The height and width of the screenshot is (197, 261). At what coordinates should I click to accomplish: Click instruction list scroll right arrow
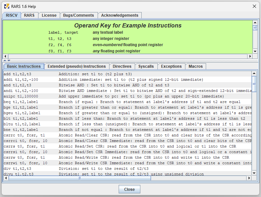click(x=249, y=178)
